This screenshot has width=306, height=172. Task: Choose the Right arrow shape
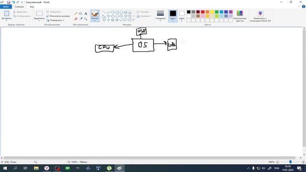(121, 16)
